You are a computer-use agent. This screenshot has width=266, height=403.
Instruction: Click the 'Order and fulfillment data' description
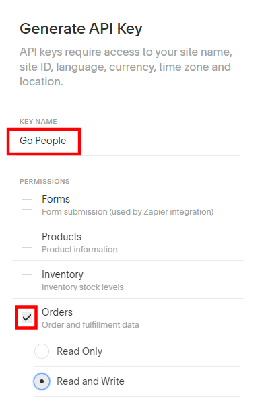pyautogui.click(x=90, y=324)
